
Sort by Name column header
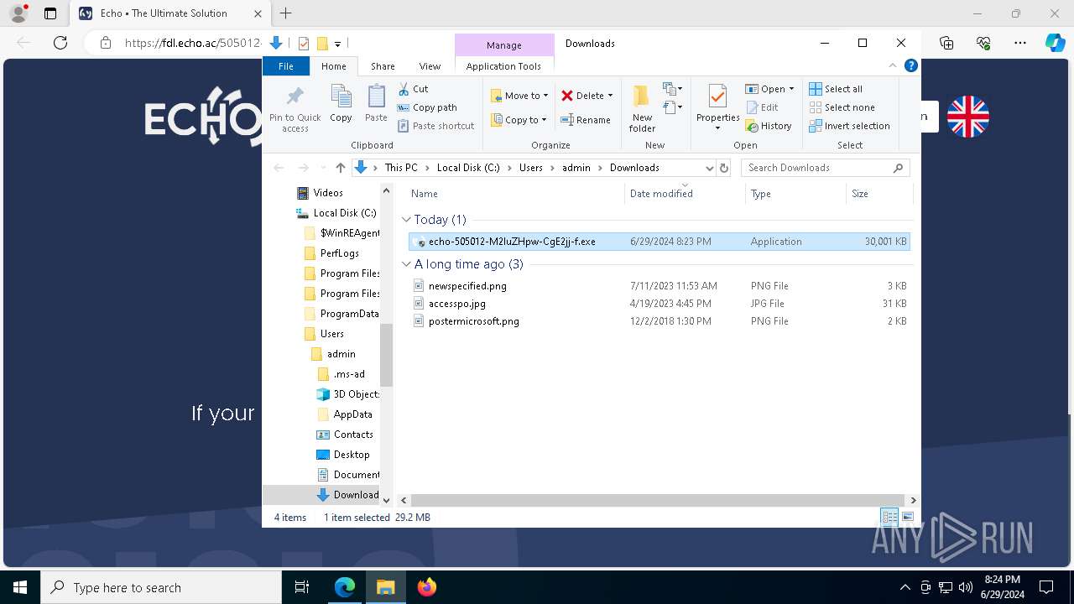(514, 194)
